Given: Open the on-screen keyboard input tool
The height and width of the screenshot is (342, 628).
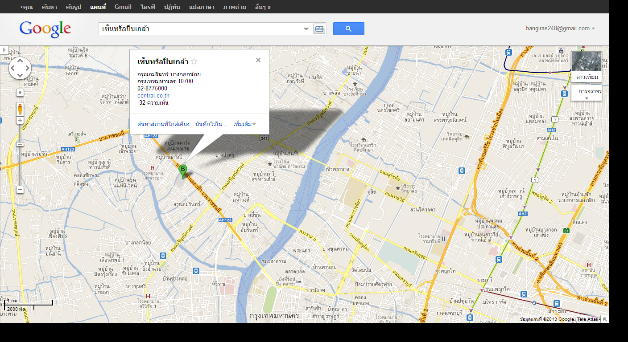Looking at the screenshot, I should [x=319, y=29].
